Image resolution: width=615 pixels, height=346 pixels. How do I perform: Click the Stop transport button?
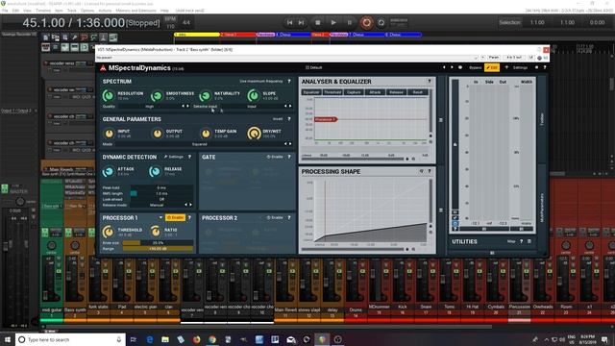pos(318,23)
